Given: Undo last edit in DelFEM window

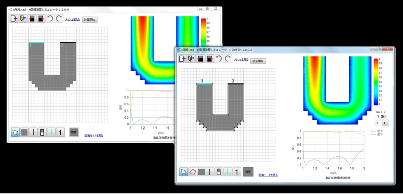Looking at the screenshot, I should pos(219,59).
